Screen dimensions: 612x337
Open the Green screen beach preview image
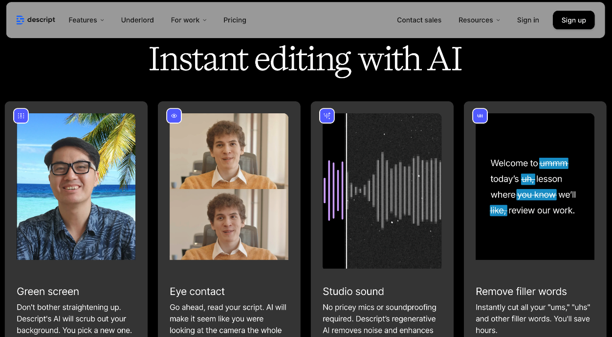76,187
